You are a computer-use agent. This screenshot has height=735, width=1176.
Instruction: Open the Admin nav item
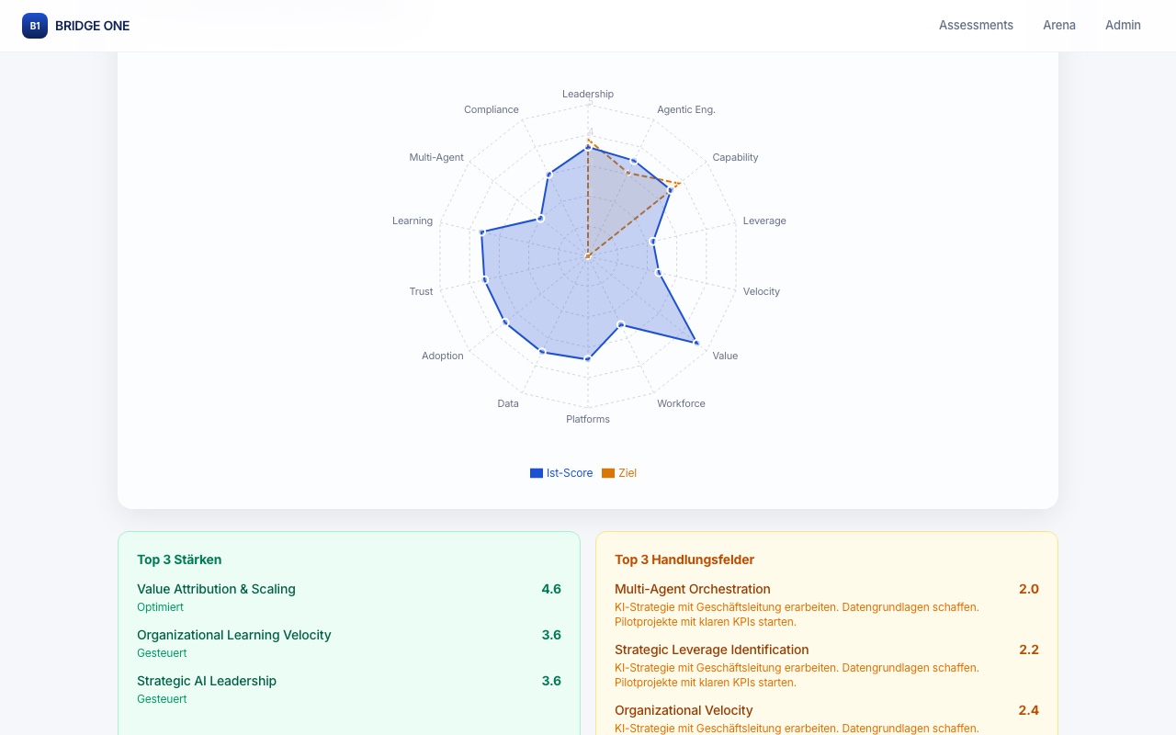(x=1123, y=26)
